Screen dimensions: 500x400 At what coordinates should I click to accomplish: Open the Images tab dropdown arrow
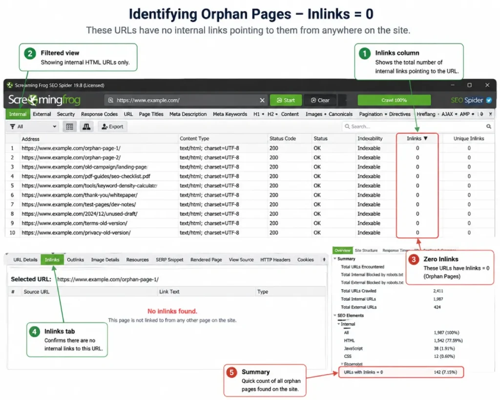(x=325, y=114)
